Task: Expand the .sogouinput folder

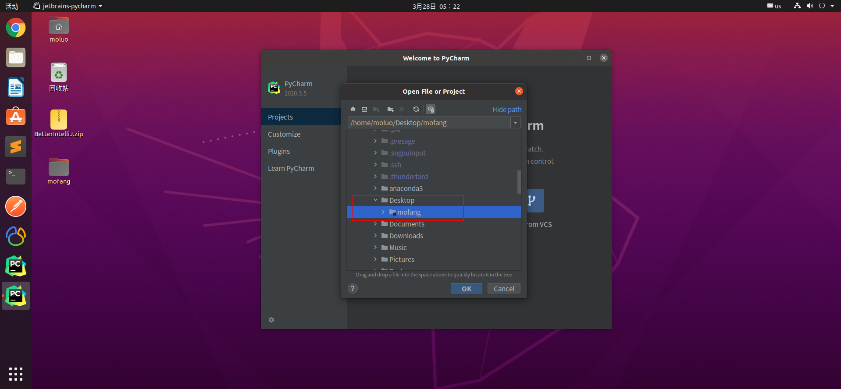Action: (x=375, y=153)
